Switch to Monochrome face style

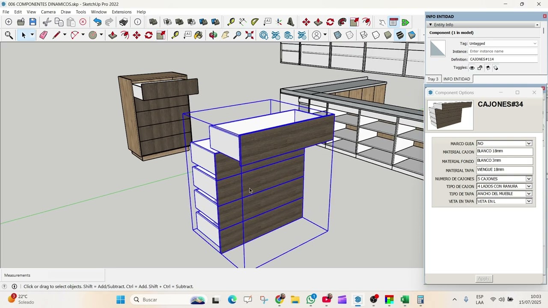tap(412, 35)
